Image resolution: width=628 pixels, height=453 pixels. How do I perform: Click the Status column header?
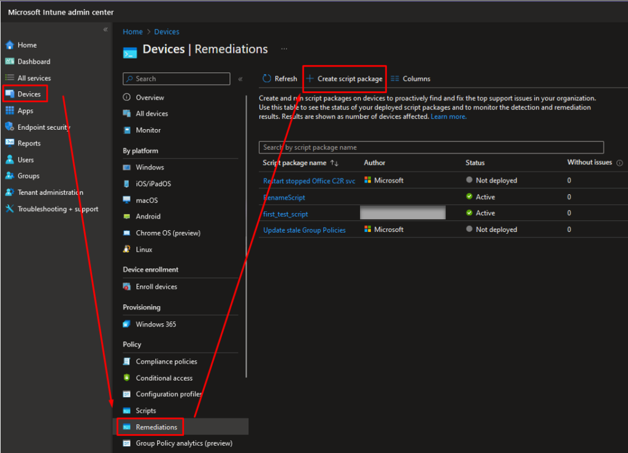475,163
